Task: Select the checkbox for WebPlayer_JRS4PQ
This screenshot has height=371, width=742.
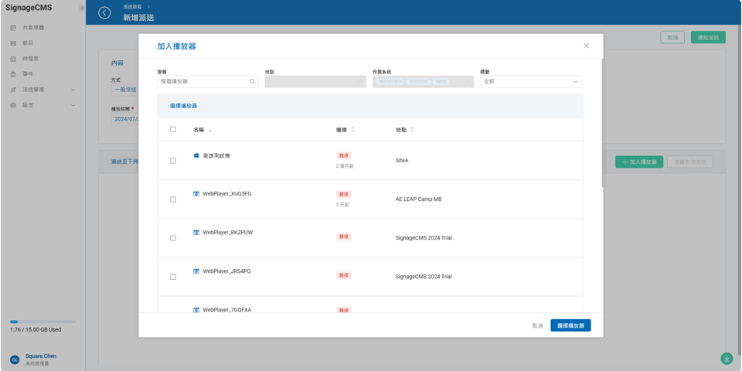Action: 173,277
